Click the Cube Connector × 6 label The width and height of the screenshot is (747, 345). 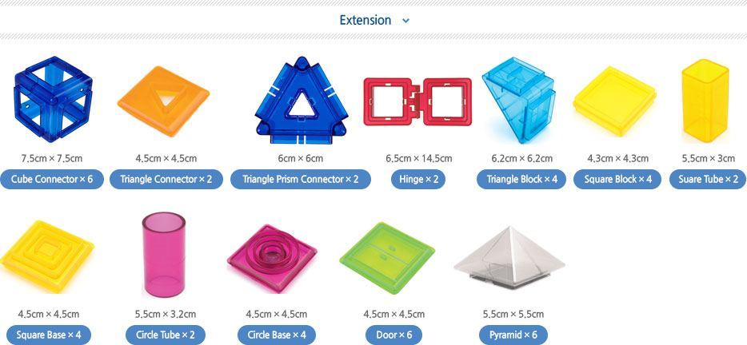52,180
